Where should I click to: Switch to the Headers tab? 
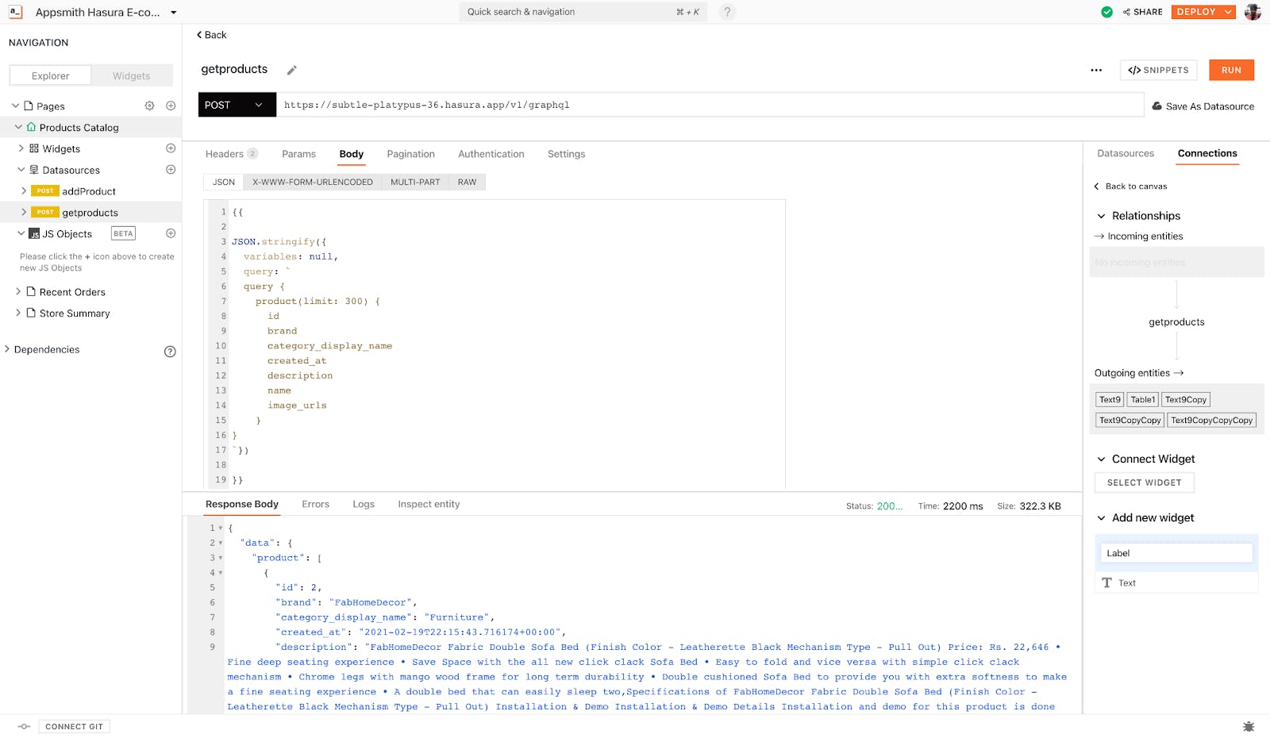pos(225,154)
